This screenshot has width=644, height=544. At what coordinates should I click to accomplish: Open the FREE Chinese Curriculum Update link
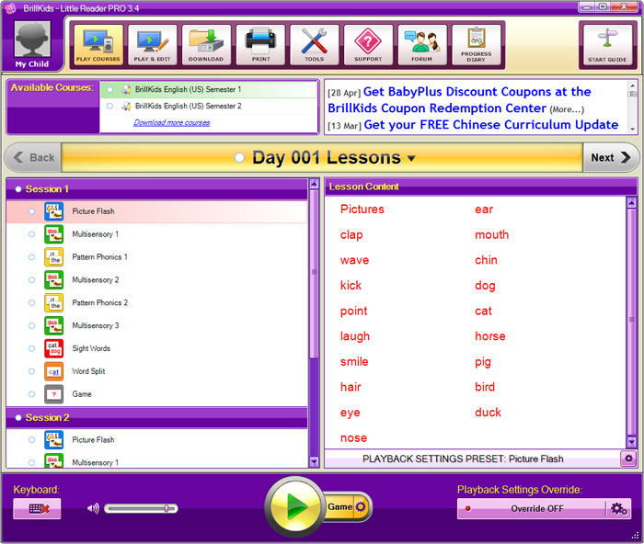[x=490, y=125]
